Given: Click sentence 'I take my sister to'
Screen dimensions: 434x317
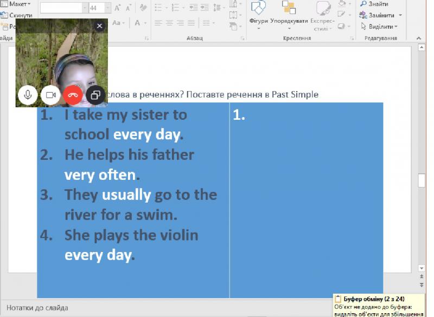Looking at the screenshot, I should 126,115.
